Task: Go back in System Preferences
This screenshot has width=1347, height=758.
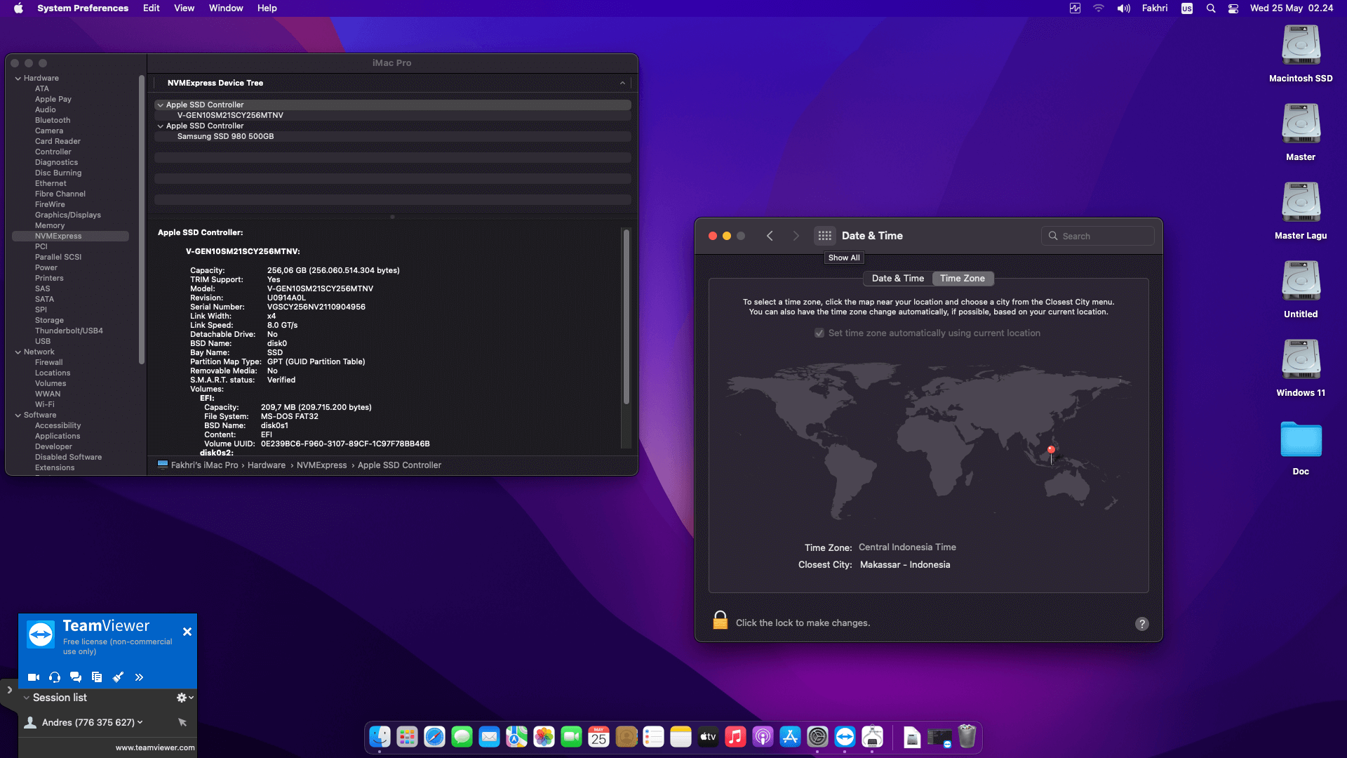Action: pyautogui.click(x=770, y=236)
